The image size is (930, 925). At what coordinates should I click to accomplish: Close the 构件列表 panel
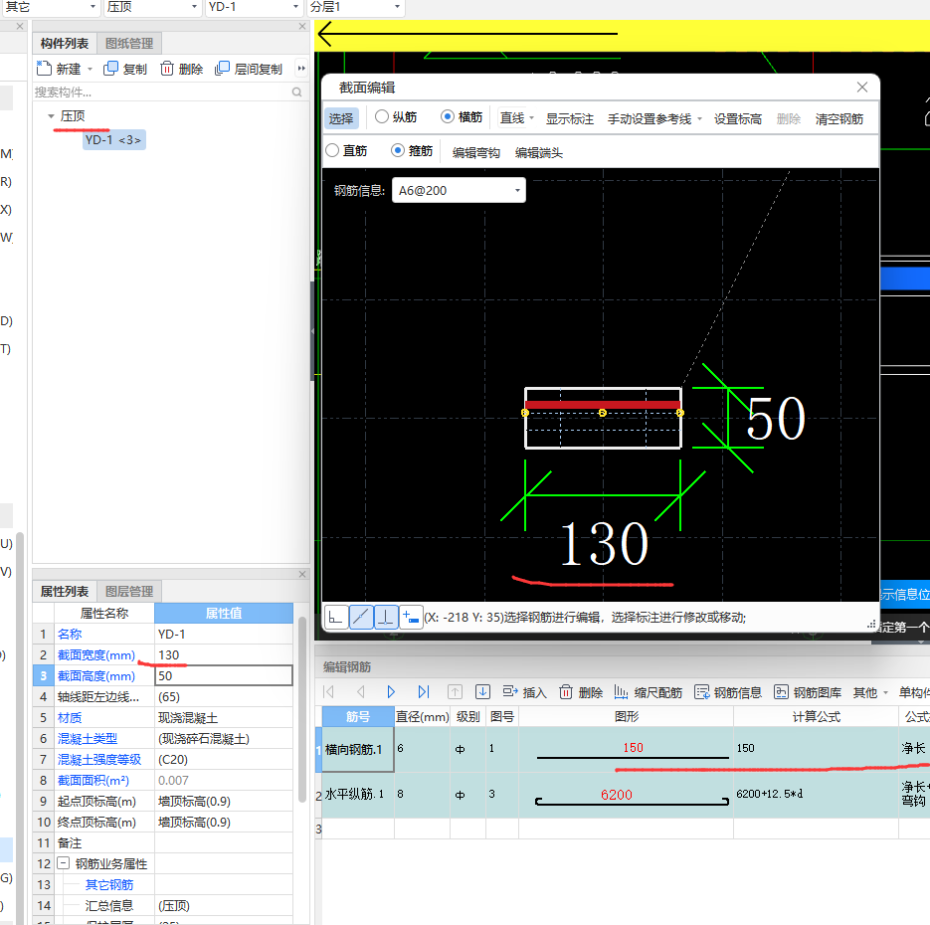click(x=302, y=27)
